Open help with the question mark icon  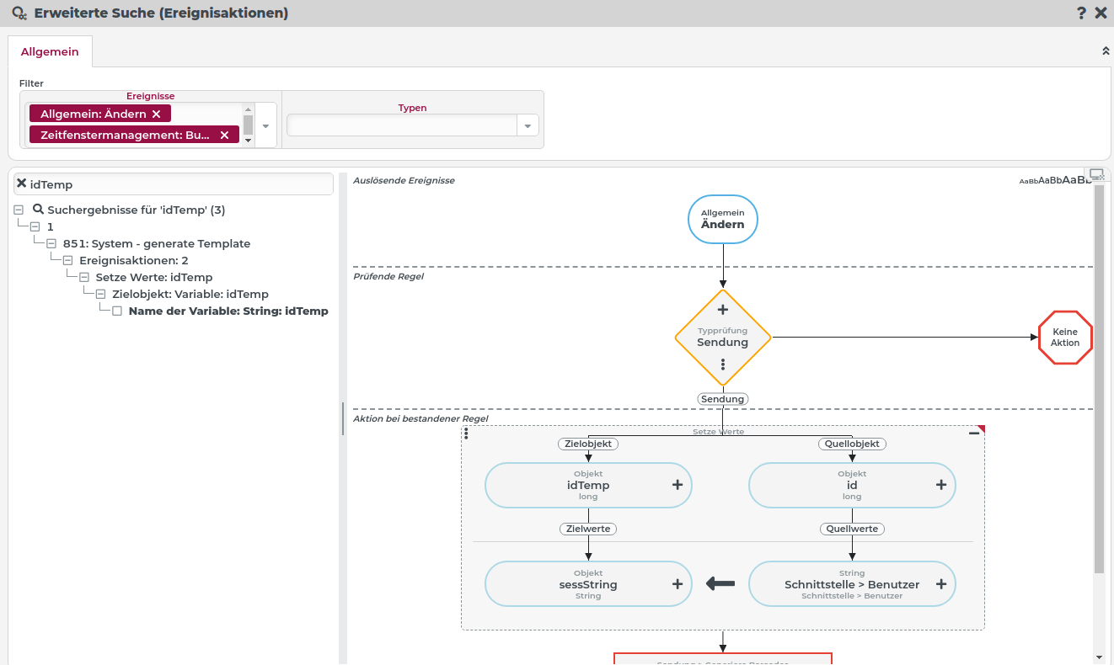tap(1082, 13)
